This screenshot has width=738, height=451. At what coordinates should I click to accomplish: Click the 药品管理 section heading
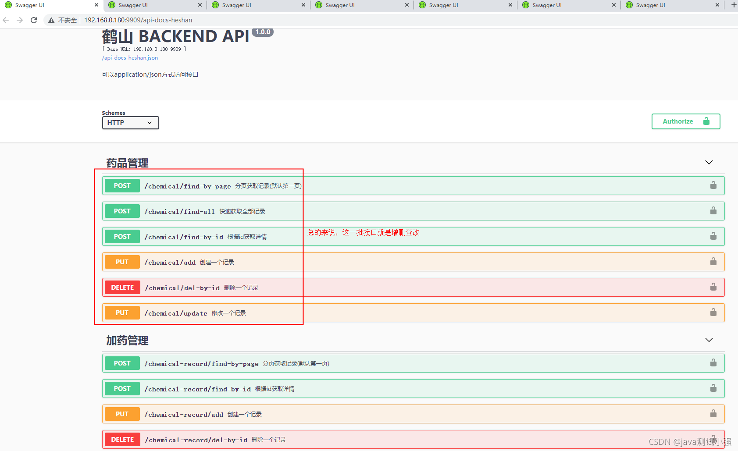coord(127,163)
